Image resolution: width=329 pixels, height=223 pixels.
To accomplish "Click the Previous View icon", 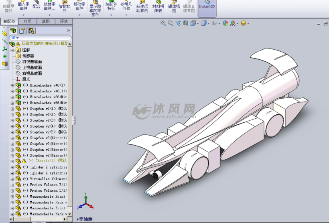I will (x=178, y=23).
